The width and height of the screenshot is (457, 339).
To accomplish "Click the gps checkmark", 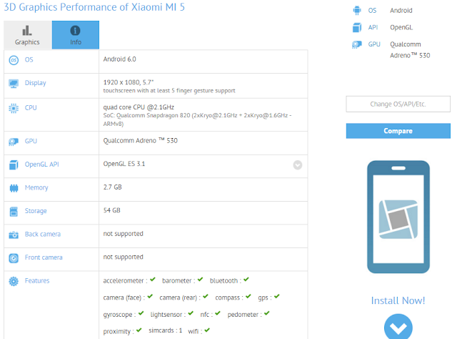I will tap(276, 296).
